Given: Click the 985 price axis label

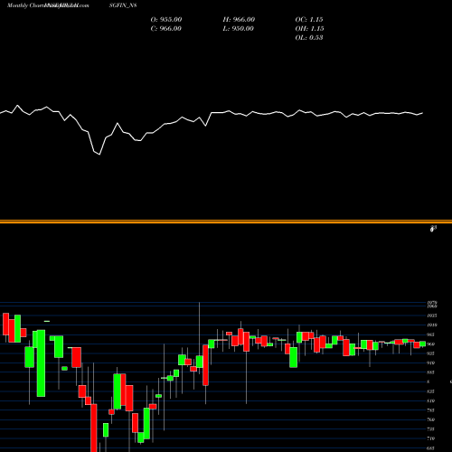Looking at the screenshot, I should coord(431,334).
